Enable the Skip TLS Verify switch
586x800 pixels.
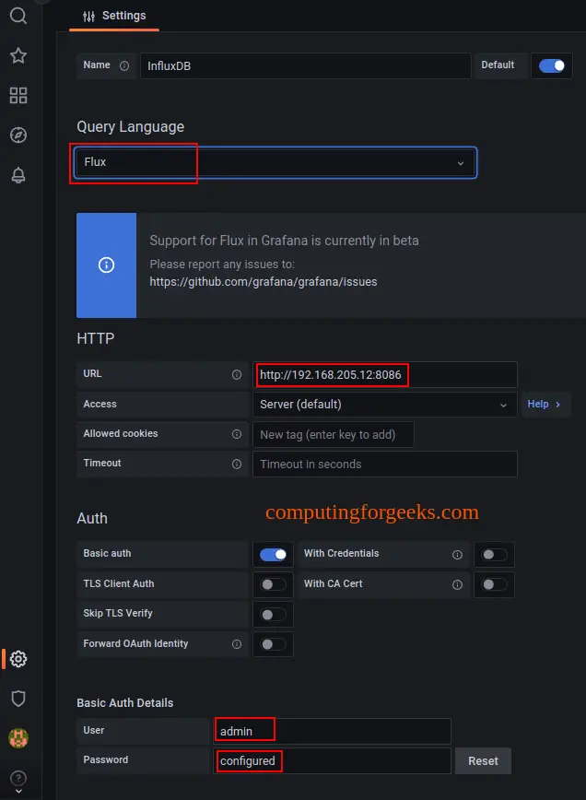[x=273, y=615]
